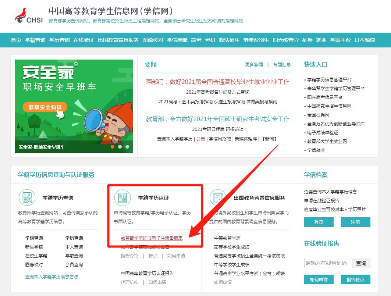
Task: Open 首页 in the navigation bar
Action: coord(16,40)
